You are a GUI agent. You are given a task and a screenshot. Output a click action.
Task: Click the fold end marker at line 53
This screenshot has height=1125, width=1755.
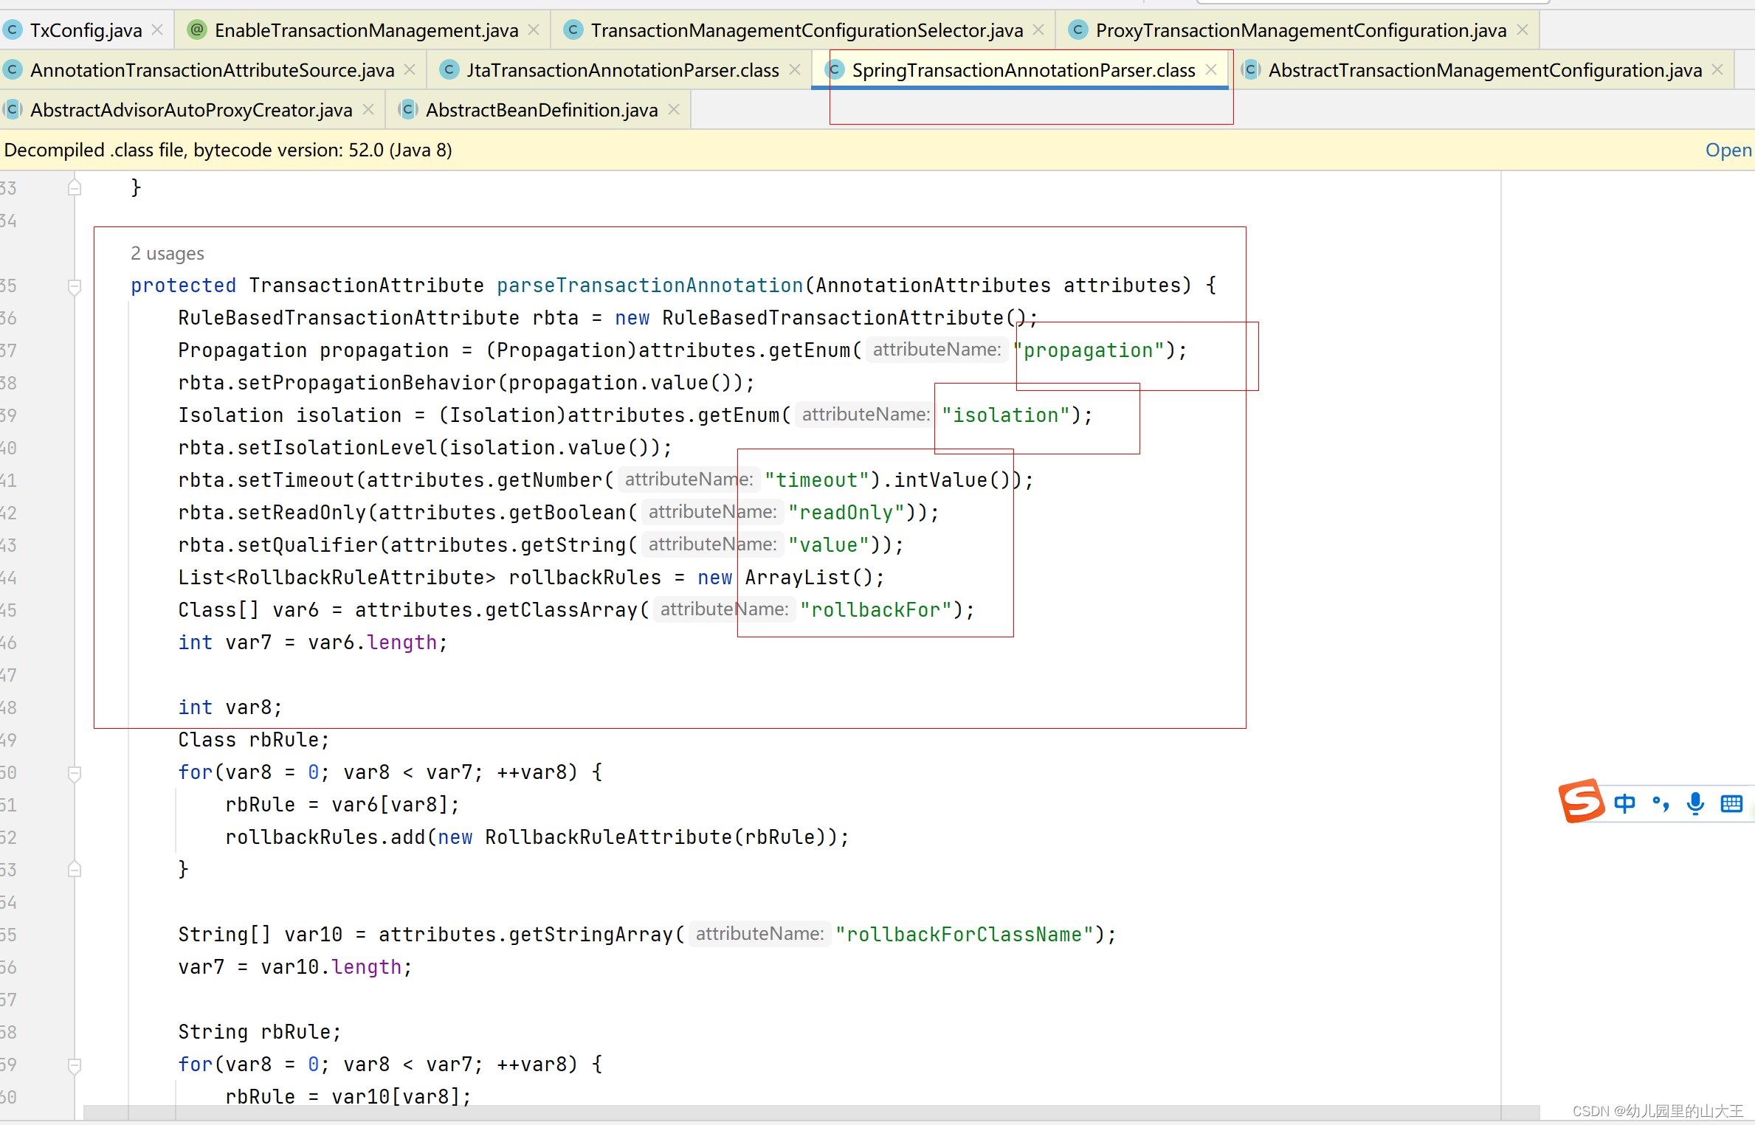(75, 870)
